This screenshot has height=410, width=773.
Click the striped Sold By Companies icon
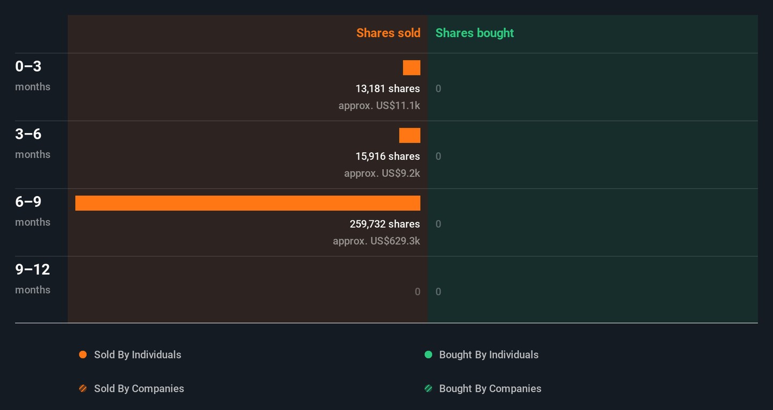pos(83,389)
